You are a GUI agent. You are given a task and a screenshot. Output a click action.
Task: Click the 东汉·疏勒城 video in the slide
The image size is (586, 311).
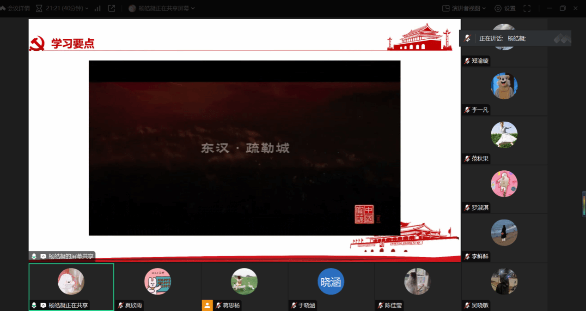tap(244, 148)
